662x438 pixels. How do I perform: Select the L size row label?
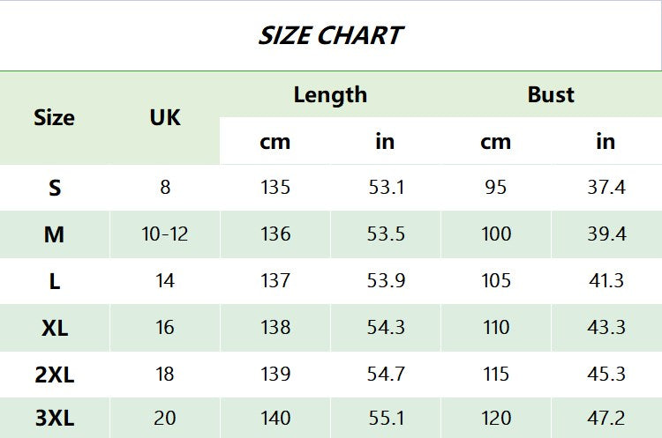coord(55,281)
